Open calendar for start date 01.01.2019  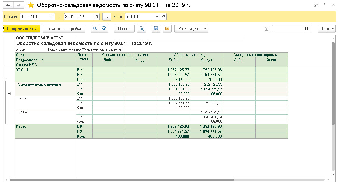[52, 17]
